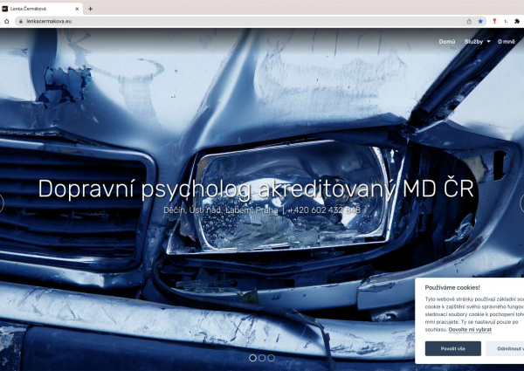Open the red pin extension icon
The height and width of the screenshot is (371, 524).
494,21
